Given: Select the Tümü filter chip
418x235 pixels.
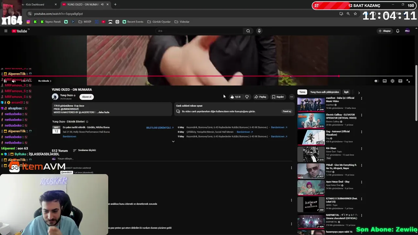Looking at the screenshot, I should 302,92.
